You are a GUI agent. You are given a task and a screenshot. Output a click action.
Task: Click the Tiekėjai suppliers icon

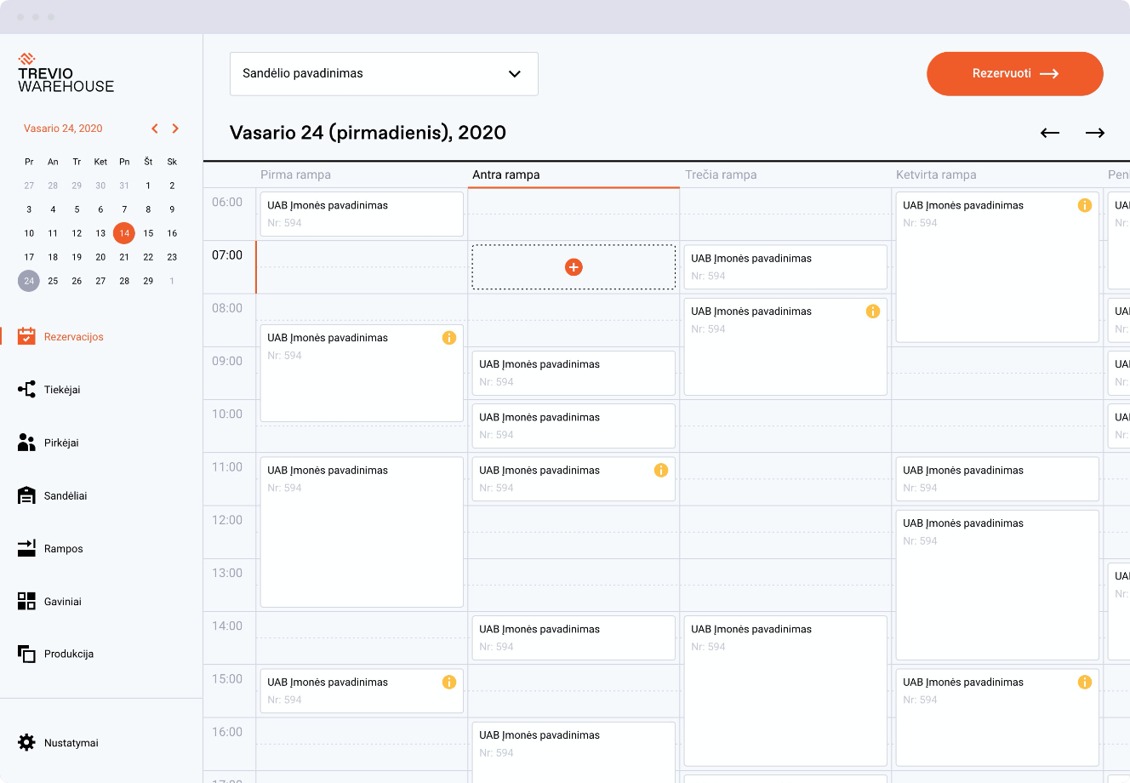[x=26, y=389]
